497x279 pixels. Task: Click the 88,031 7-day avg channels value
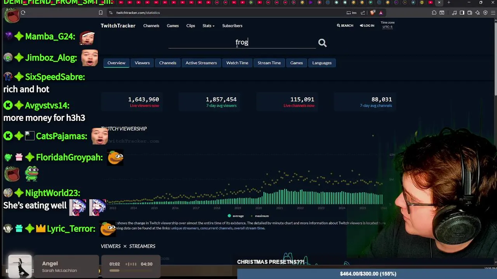(x=382, y=100)
